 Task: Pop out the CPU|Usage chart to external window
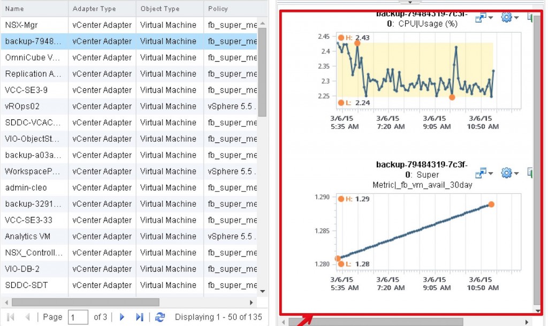(481, 17)
